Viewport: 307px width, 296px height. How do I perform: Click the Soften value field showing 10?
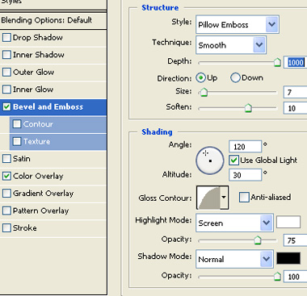click(296, 108)
